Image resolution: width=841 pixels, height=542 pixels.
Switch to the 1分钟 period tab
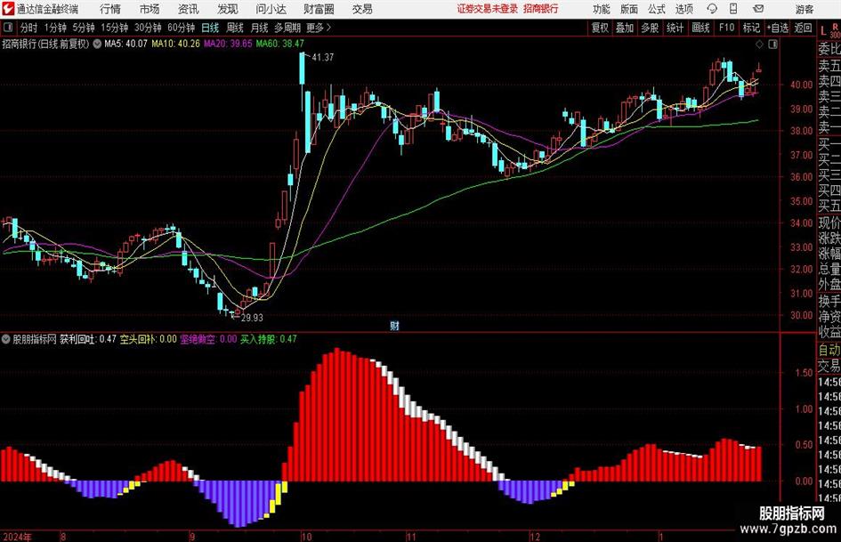click(55, 28)
